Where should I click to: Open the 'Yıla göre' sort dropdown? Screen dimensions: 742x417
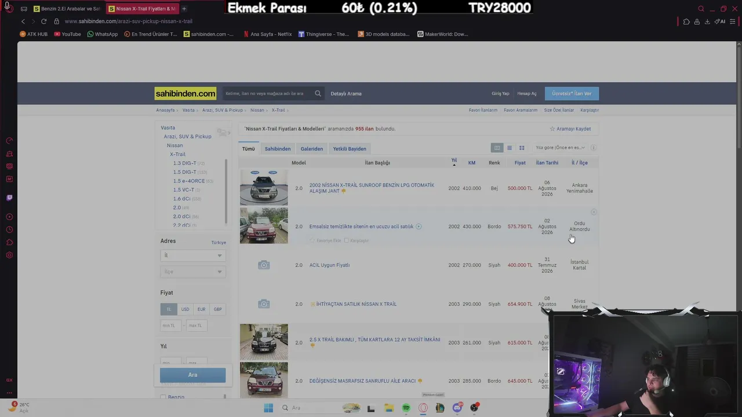tap(560, 148)
